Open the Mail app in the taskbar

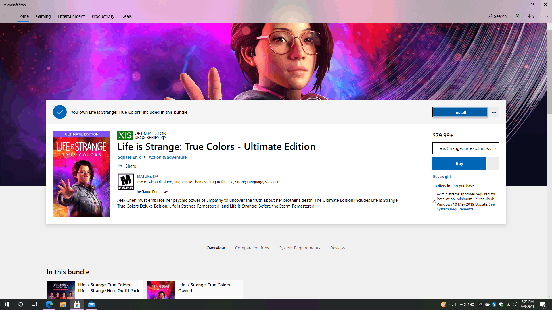click(91, 304)
